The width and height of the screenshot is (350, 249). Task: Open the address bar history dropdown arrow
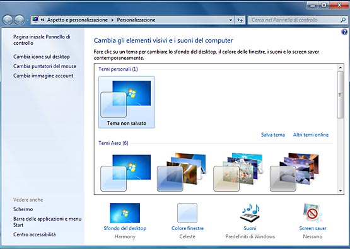(231, 20)
